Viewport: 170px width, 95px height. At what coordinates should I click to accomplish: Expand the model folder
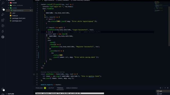pos(8,3)
